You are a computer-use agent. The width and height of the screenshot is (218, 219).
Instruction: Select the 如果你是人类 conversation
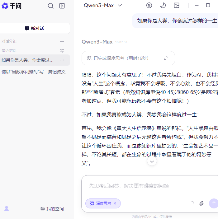tap(28, 60)
